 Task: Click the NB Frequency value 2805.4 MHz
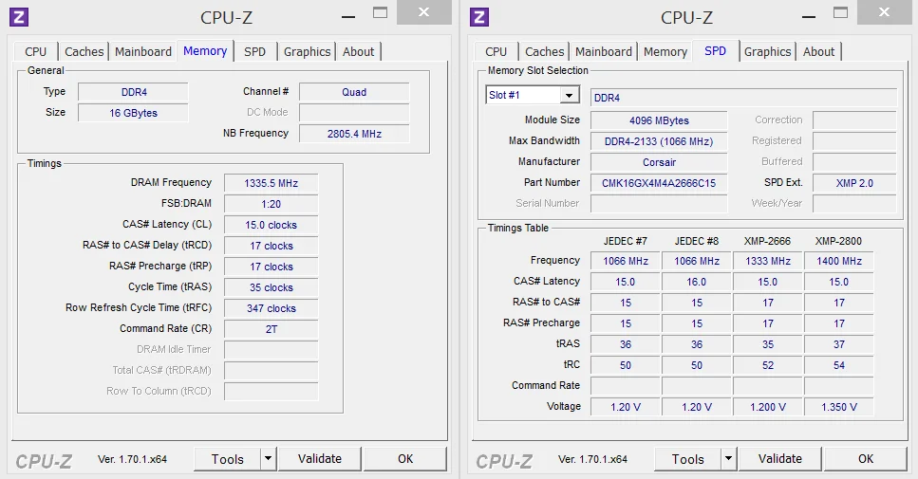pyautogui.click(x=354, y=134)
